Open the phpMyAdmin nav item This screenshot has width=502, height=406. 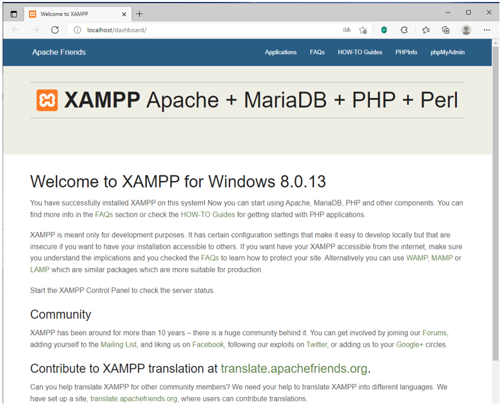[x=447, y=52]
